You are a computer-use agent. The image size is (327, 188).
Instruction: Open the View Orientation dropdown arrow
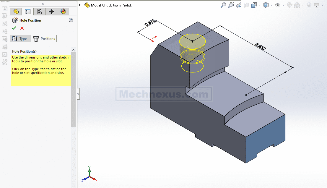click(x=260, y=5)
